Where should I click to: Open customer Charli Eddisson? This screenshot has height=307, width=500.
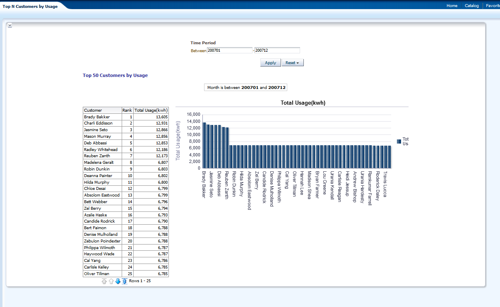point(98,123)
